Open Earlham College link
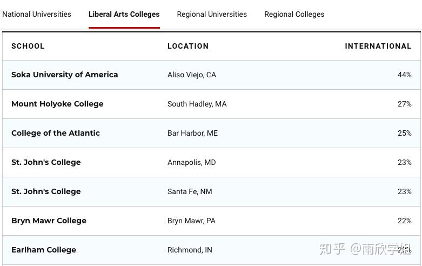This screenshot has height=266, width=422. 44,250
